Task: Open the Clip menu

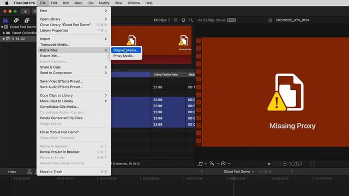Action: pos(91,3)
